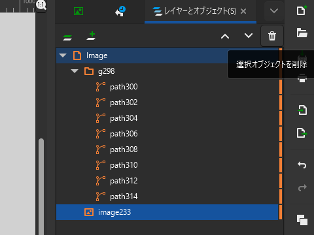Open the Undo History panel tab
This screenshot has width=314, height=235.
pyautogui.click(x=120, y=11)
